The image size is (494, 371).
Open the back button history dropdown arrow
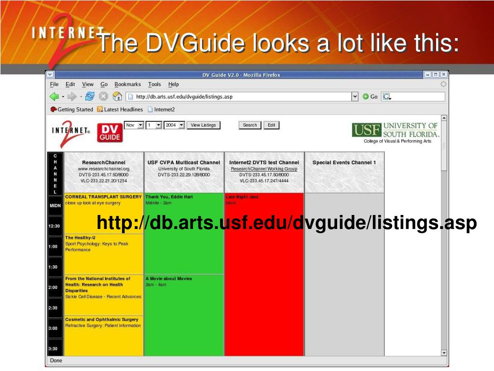(63, 97)
